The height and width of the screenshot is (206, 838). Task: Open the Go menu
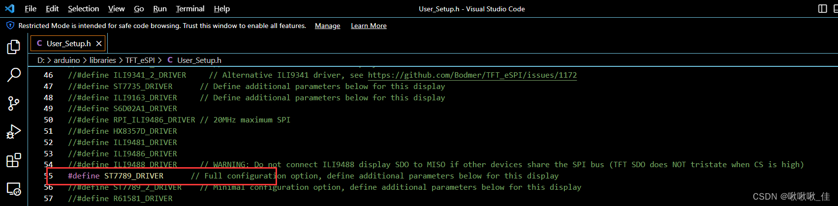click(x=139, y=9)
